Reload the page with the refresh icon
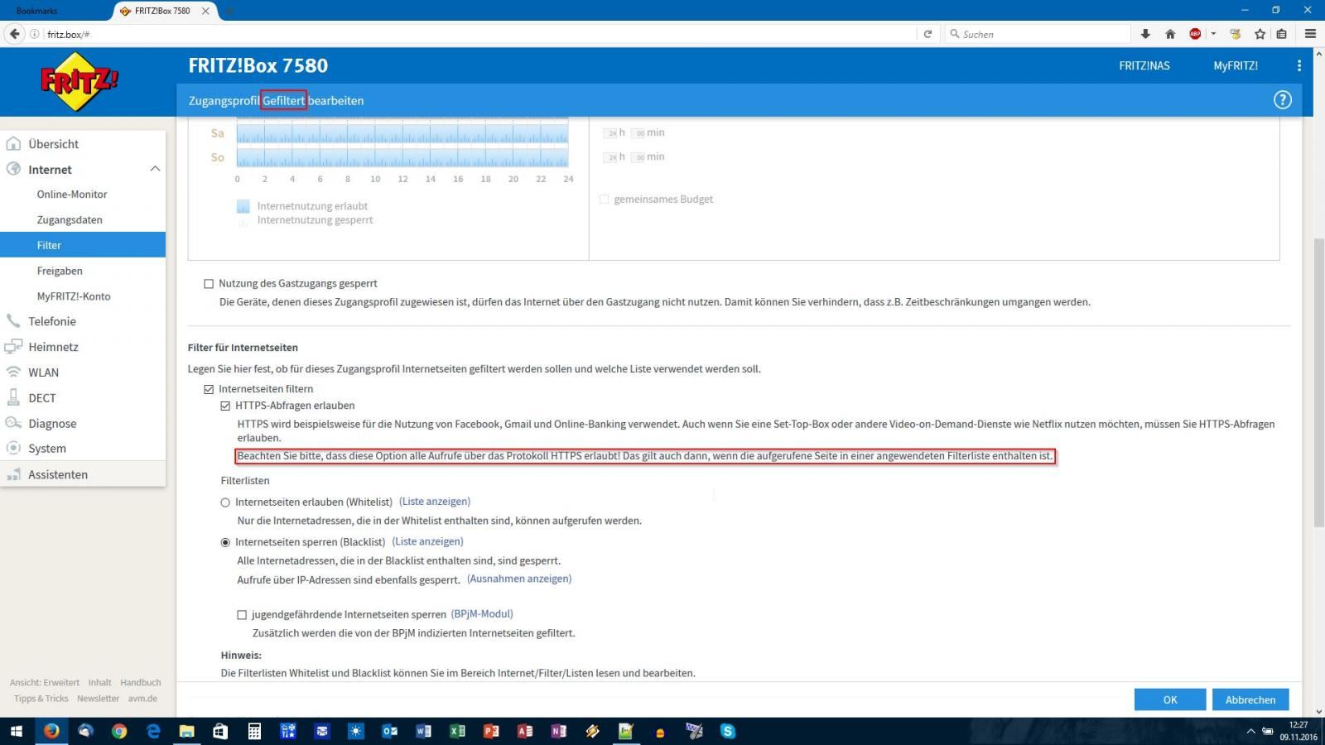1325x745 pixels. pyautogui.click(x=927, y=34)
